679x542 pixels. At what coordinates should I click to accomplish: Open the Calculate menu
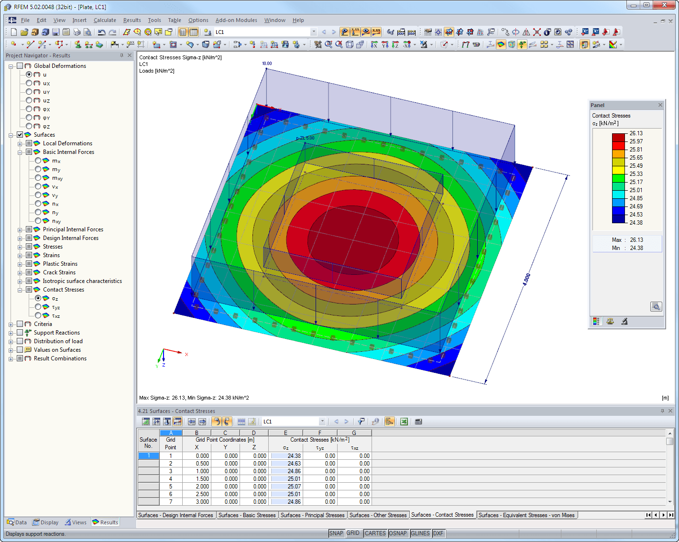(x=105, y=20)
